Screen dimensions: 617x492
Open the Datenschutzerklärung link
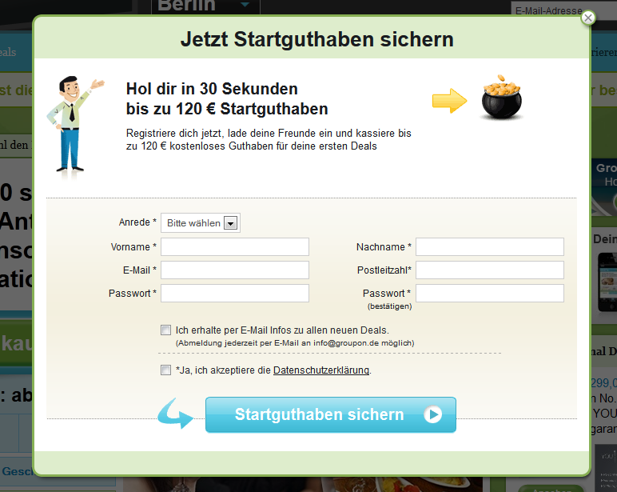(x=321, y=370)
